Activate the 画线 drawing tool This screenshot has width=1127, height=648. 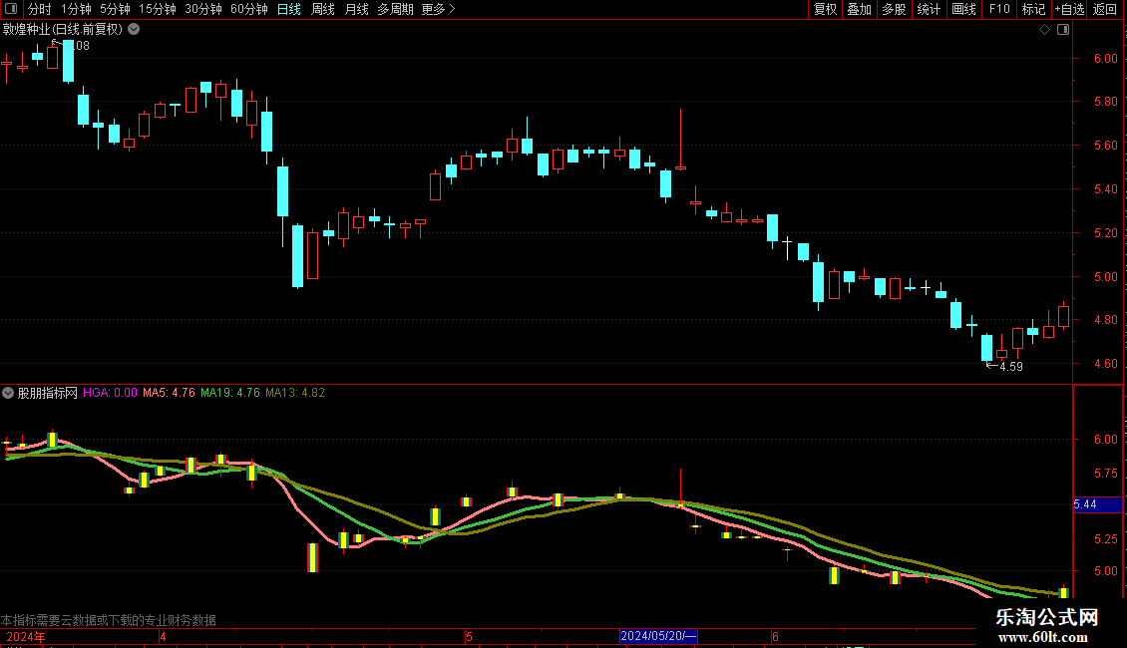point(963,9)
